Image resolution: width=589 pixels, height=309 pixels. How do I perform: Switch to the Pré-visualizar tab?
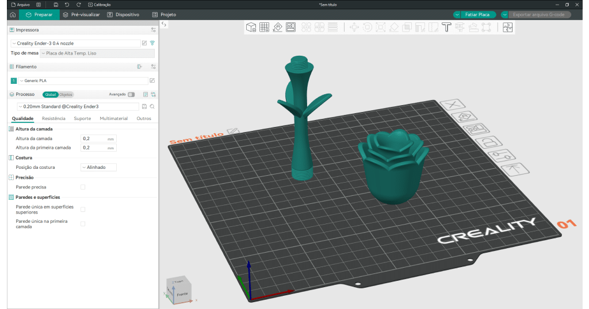(x=81, y=14)
